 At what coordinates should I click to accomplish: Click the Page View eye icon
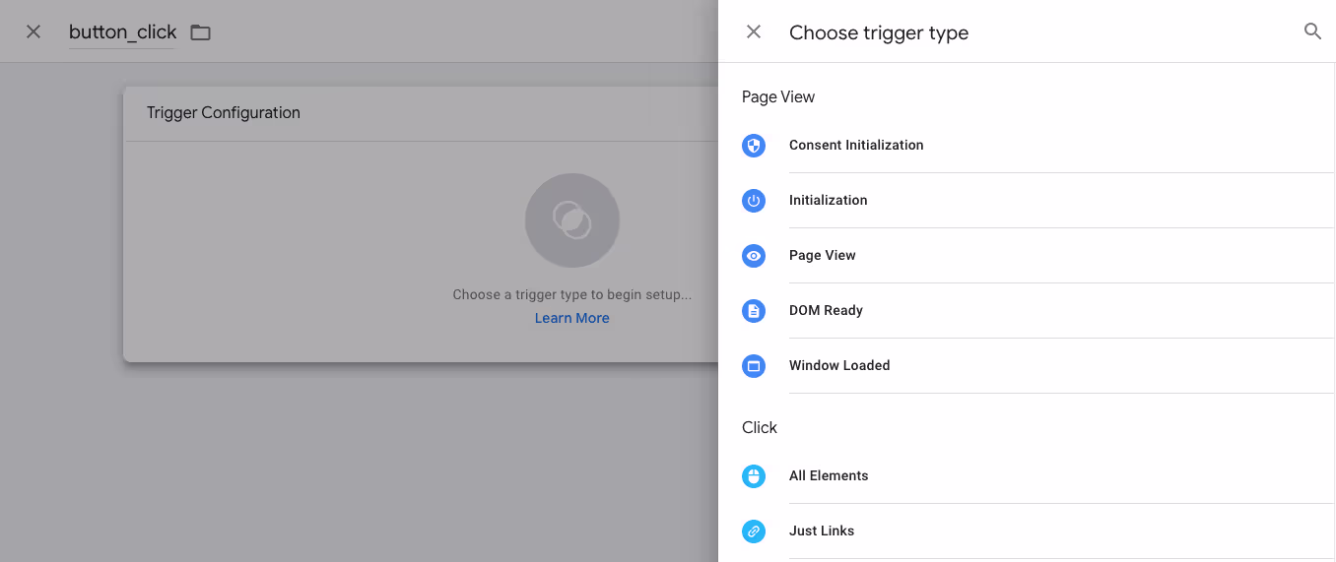pyautogui.click(x=754, y=256)
